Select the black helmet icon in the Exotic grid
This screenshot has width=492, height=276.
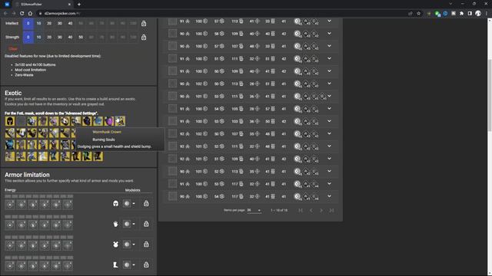pos(10,121)
